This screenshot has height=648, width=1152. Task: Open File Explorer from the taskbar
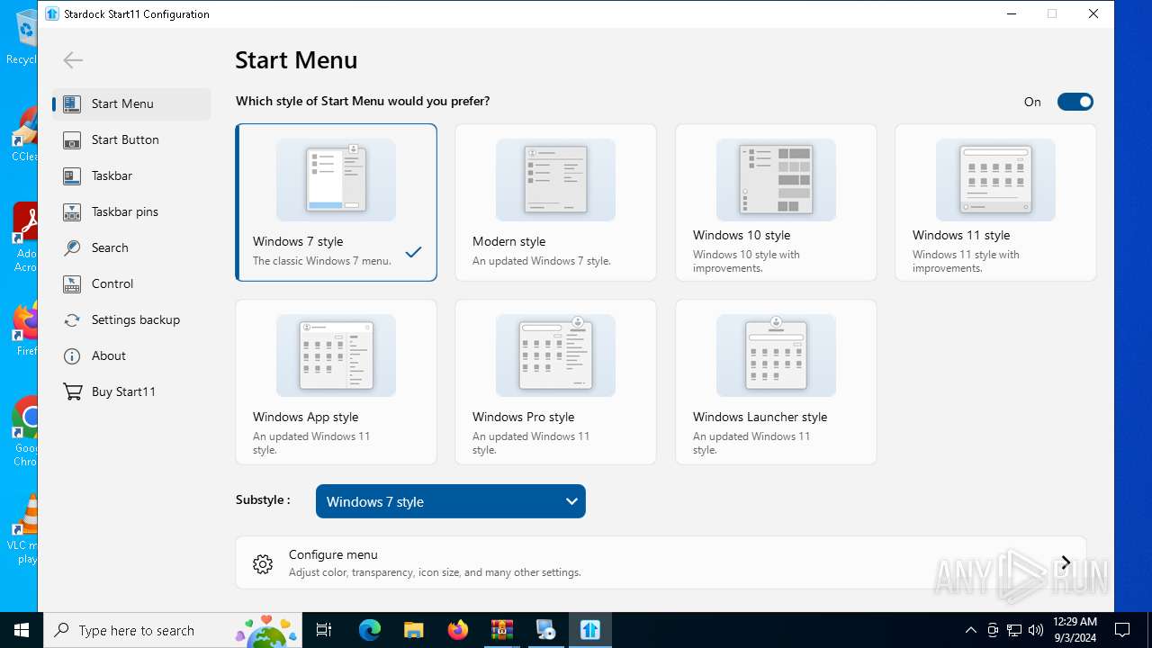[414, 630]
